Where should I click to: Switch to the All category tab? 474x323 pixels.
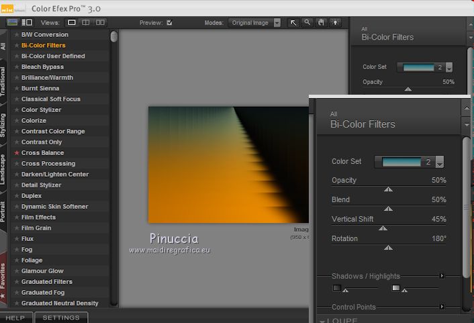click(x=3, y=46)
